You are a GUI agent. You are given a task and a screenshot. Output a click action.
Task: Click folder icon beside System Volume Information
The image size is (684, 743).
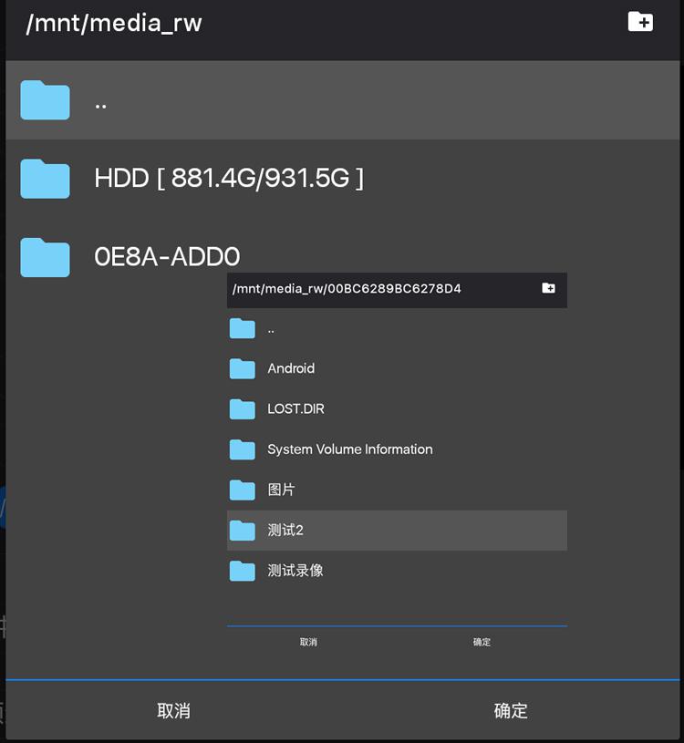(x=243, y=449)
